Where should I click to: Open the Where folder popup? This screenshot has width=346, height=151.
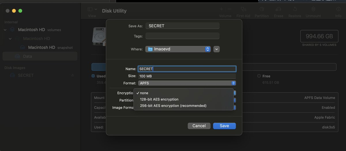coord(178,49)
